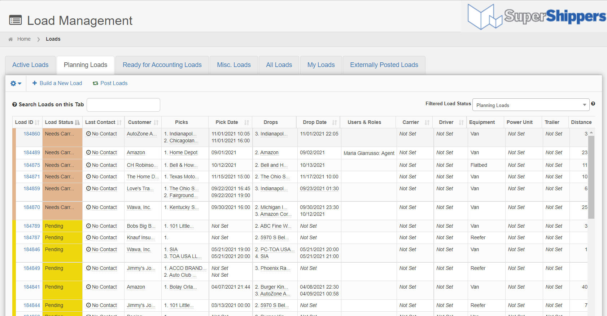The height and width of the screenshot is (316, 607).
Task: Sort by Carrier column
Action: coord(414,122)
